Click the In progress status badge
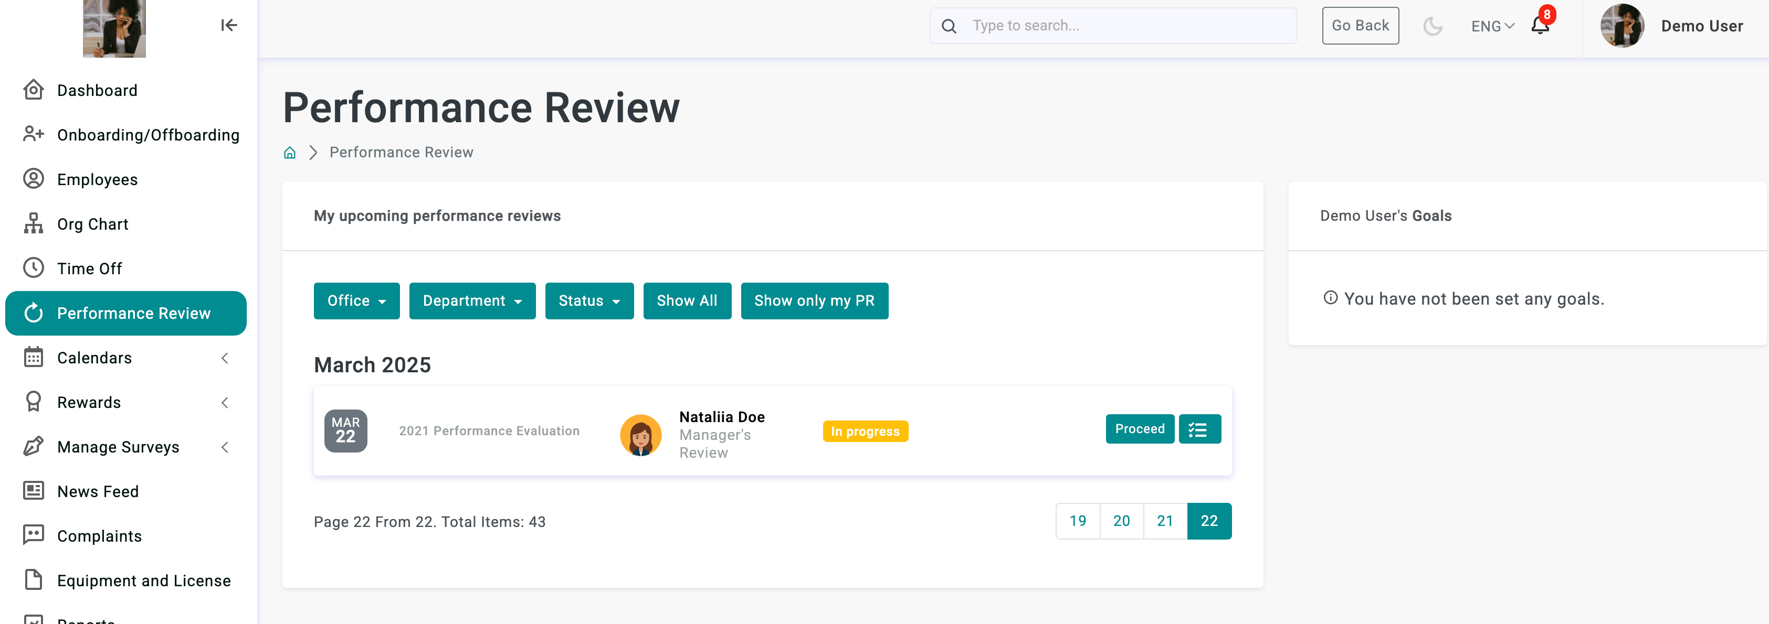Image resolution: width=1769 pixels, height=624 pixels. [x=865, y=432]
